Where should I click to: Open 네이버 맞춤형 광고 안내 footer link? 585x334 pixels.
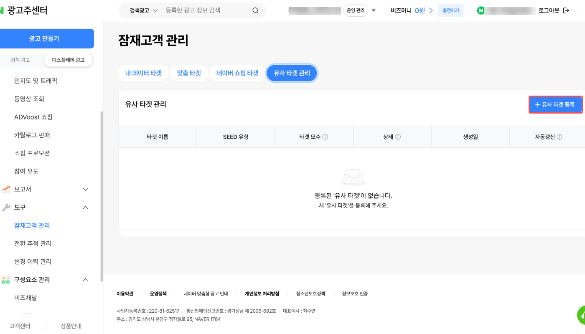click(x=206, y=294)
